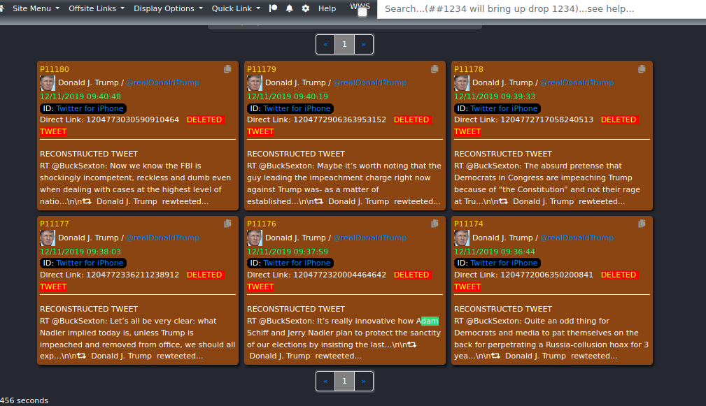Click Twitter for iPhone ID on P11176
This screenshot has height=406, width=706.
pos(297,263)
